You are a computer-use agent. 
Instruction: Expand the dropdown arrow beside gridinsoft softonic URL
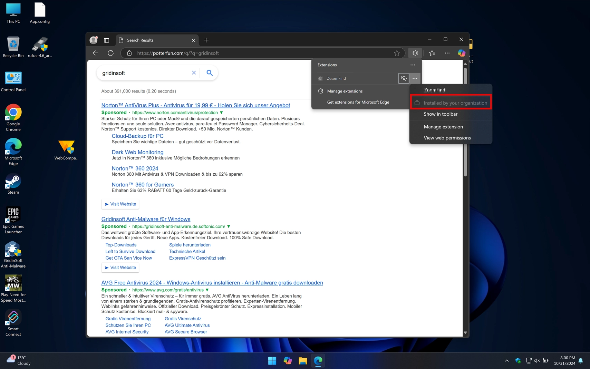click(x=229, y=226)
